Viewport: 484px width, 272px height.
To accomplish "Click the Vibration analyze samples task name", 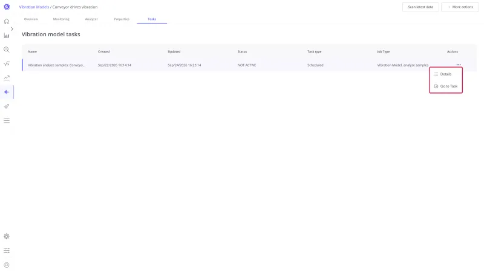I will click(x=56, y=65).
